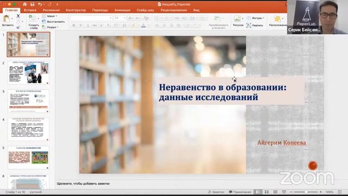Open the Вставка tab

[x=30, y=10]
